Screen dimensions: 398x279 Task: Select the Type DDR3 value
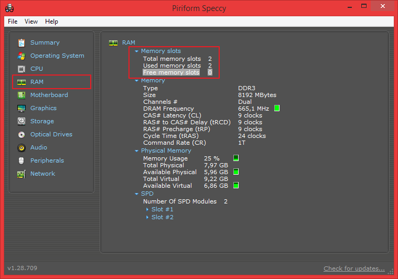[247, 88]
